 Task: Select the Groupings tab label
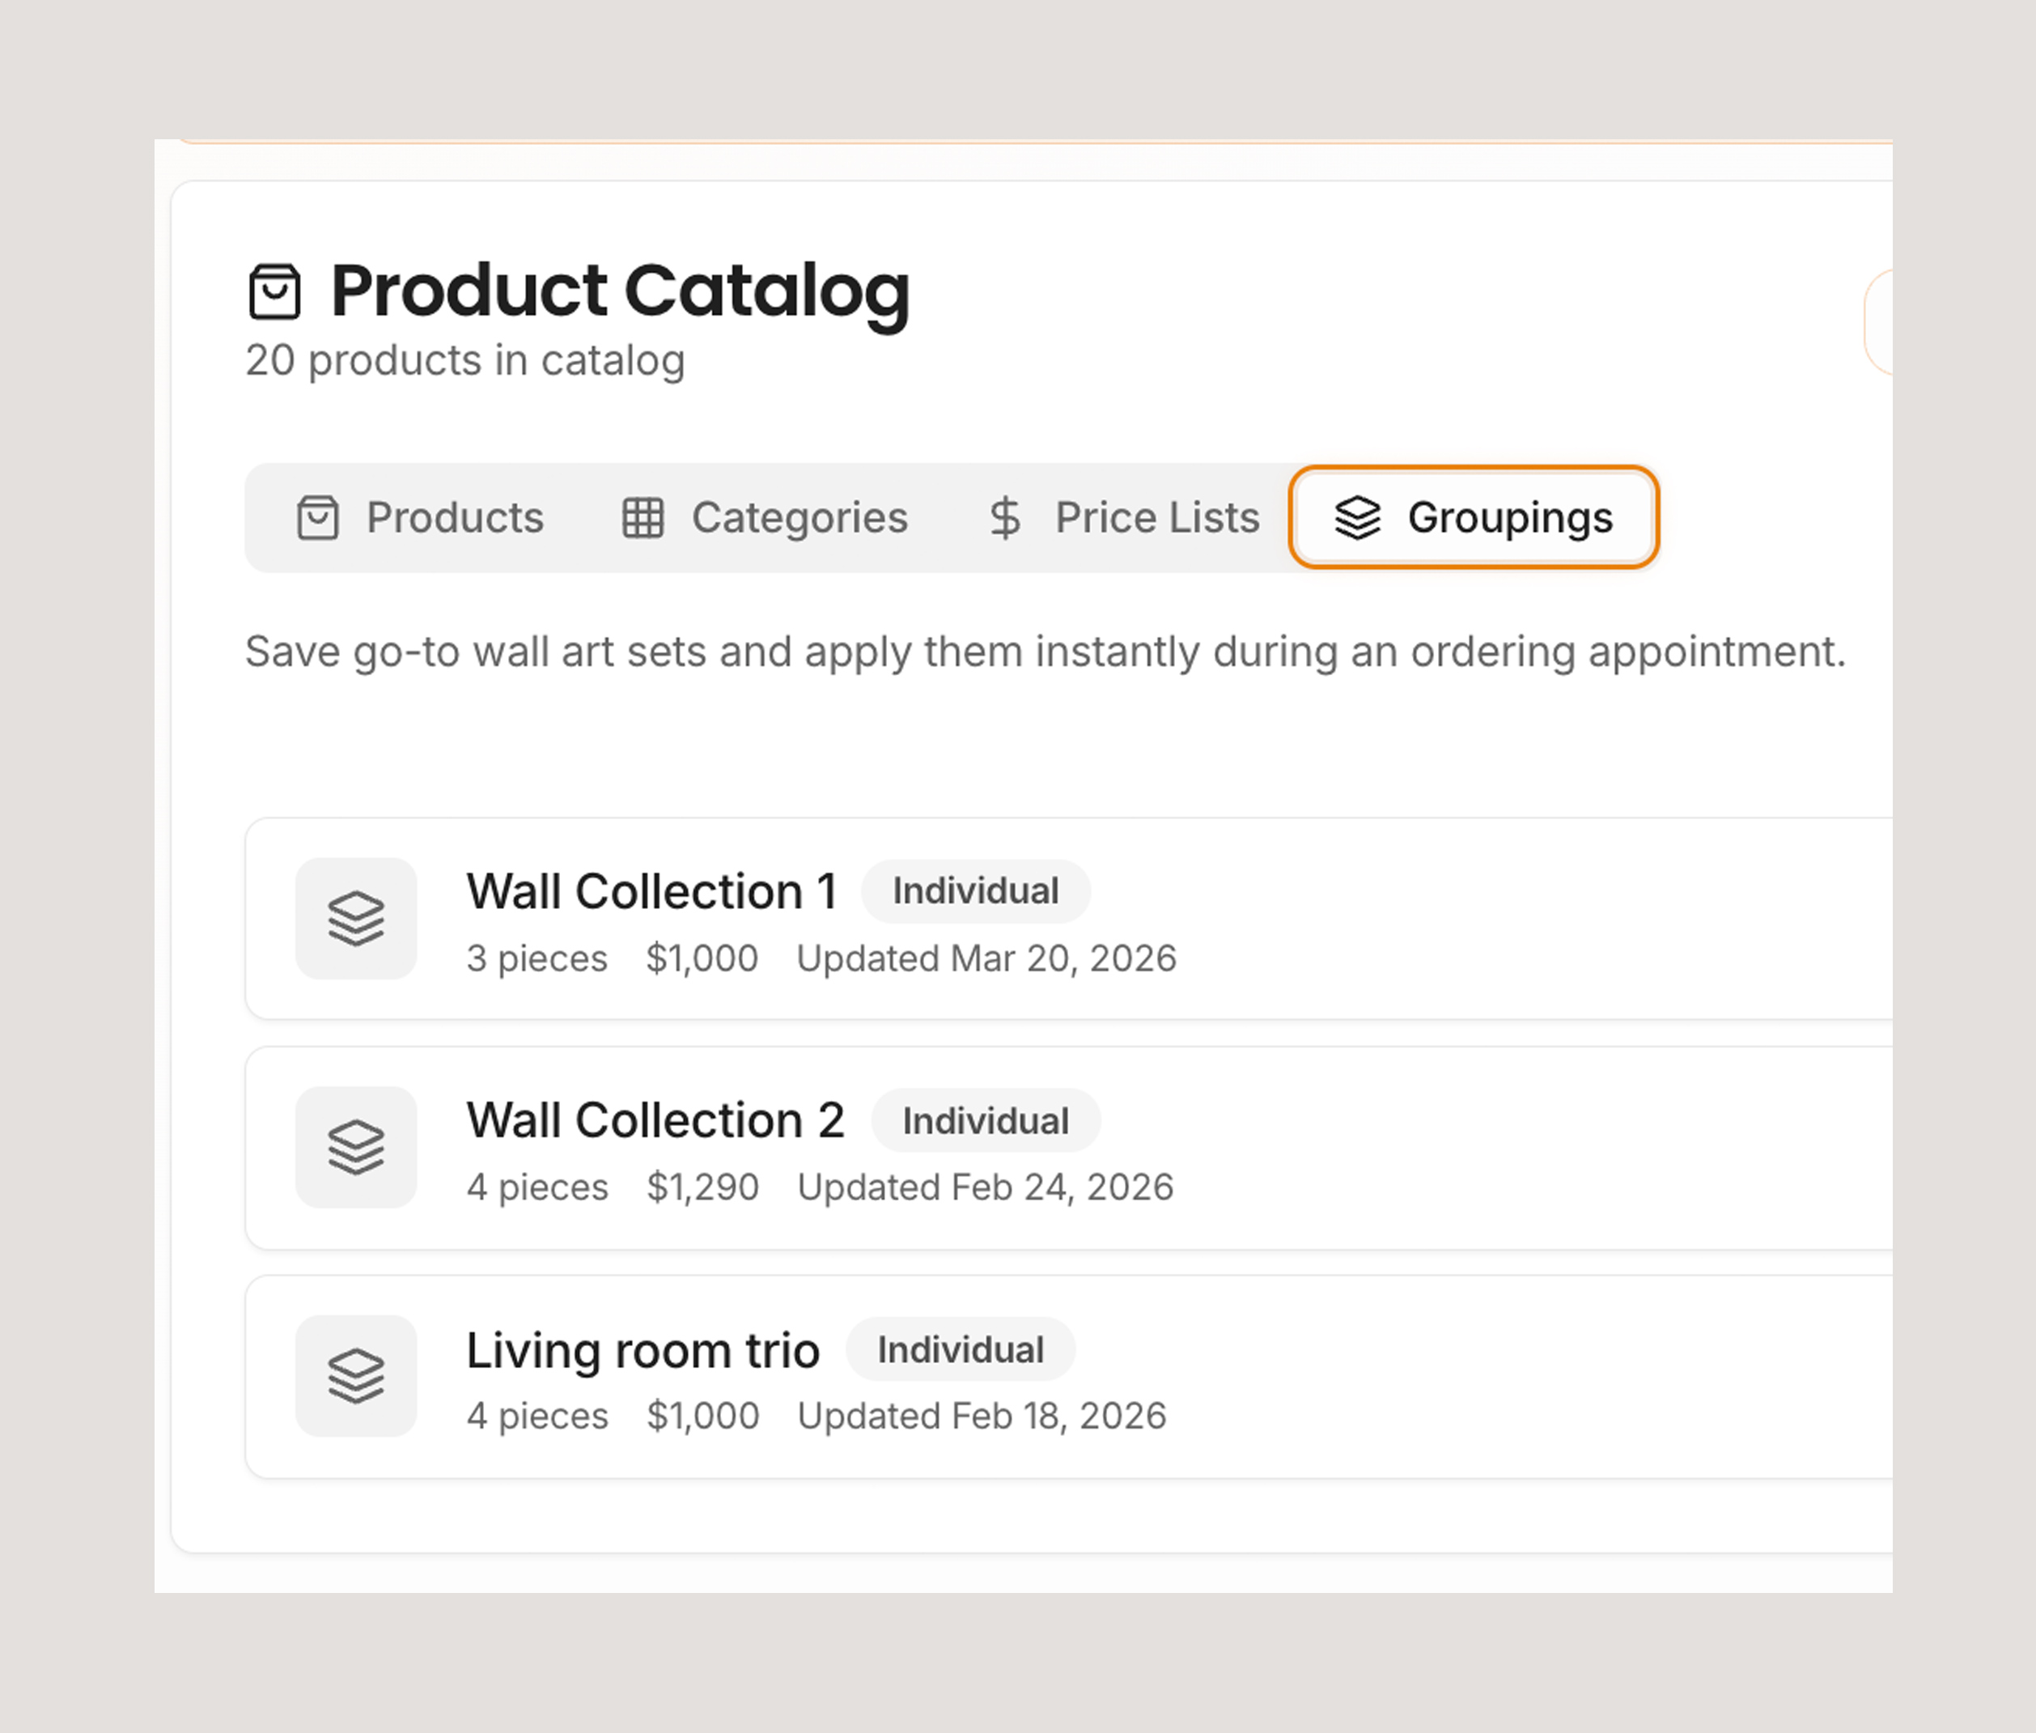[1509, 518]
